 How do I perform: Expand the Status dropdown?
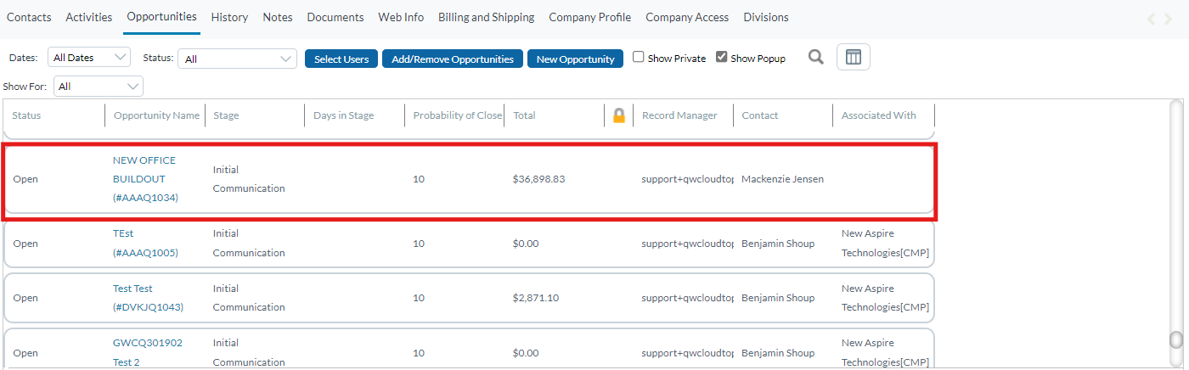(x=238, y=59)
